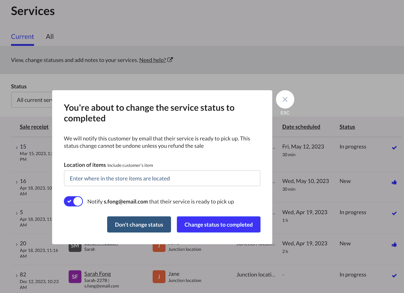Expand sale receipt 16 row
Viewport: 404px width, 293px height.
pos(17,182)
